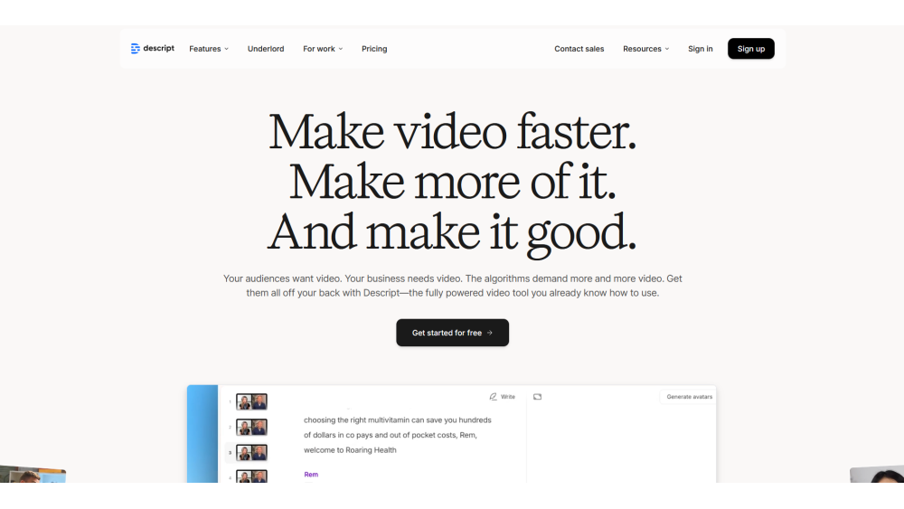Click the Sign in link
The width and height of the screenshot is (904, 509).
(x=700, y=49)
